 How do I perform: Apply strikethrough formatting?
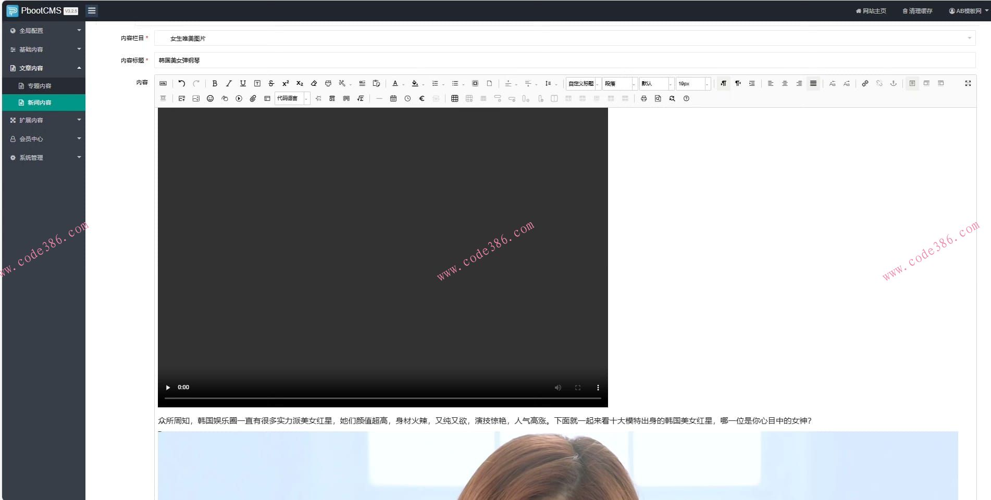pos(271,83)
